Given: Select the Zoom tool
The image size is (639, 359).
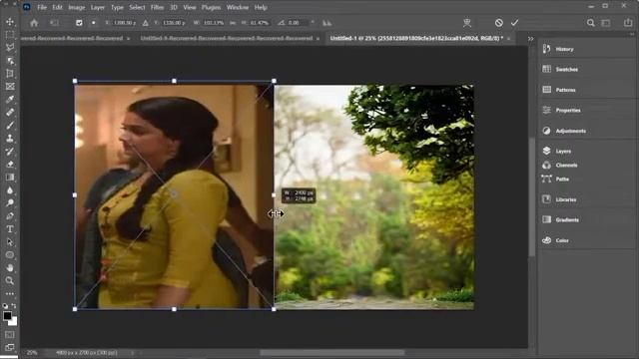Looking at the screenshot, I should click(x=10, y=281).
